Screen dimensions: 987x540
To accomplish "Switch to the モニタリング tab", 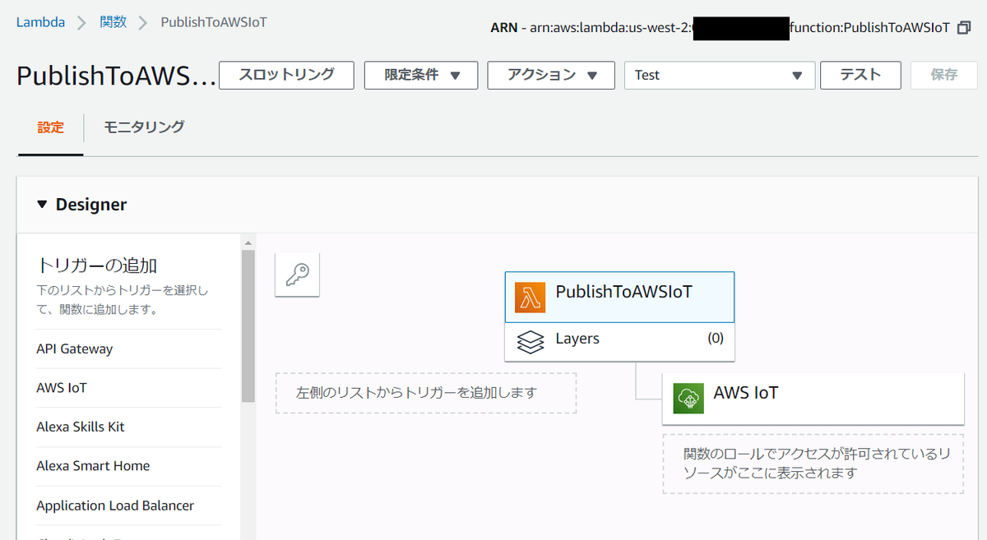I will click(x=144, y=127).
